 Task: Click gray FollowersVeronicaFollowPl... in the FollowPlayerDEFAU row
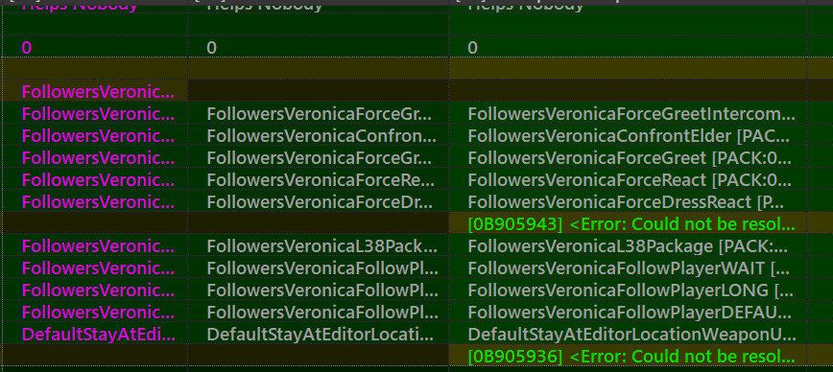pos(319,312)
